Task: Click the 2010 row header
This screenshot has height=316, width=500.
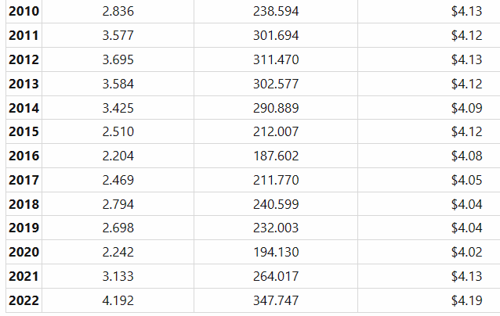Action: [24, 12]
